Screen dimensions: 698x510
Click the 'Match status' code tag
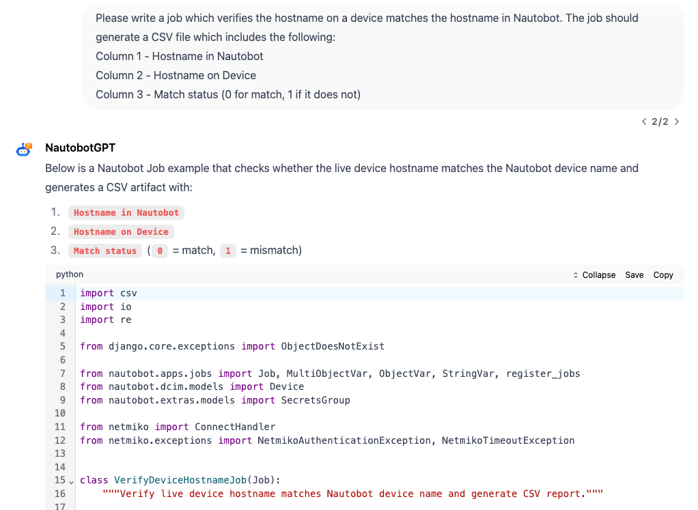pyautogui.click(x=104, y=251)
